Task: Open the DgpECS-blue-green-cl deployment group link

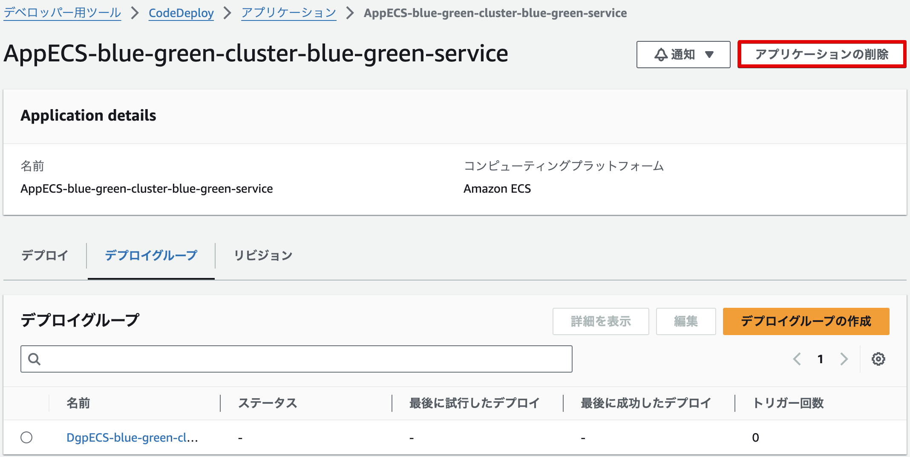Action: pos(132,437)
